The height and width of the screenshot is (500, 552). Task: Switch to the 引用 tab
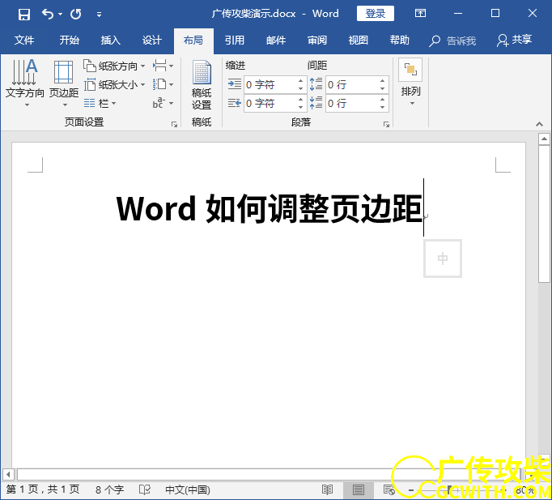[x=235, y=41]
